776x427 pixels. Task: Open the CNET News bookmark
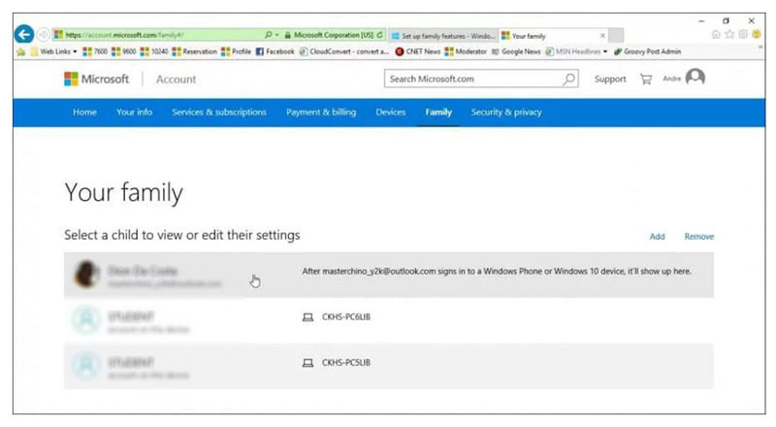tap(418, 51)
